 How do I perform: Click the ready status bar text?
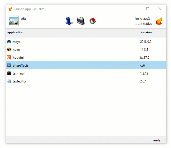pyautogui.click(x=157, y=140)
